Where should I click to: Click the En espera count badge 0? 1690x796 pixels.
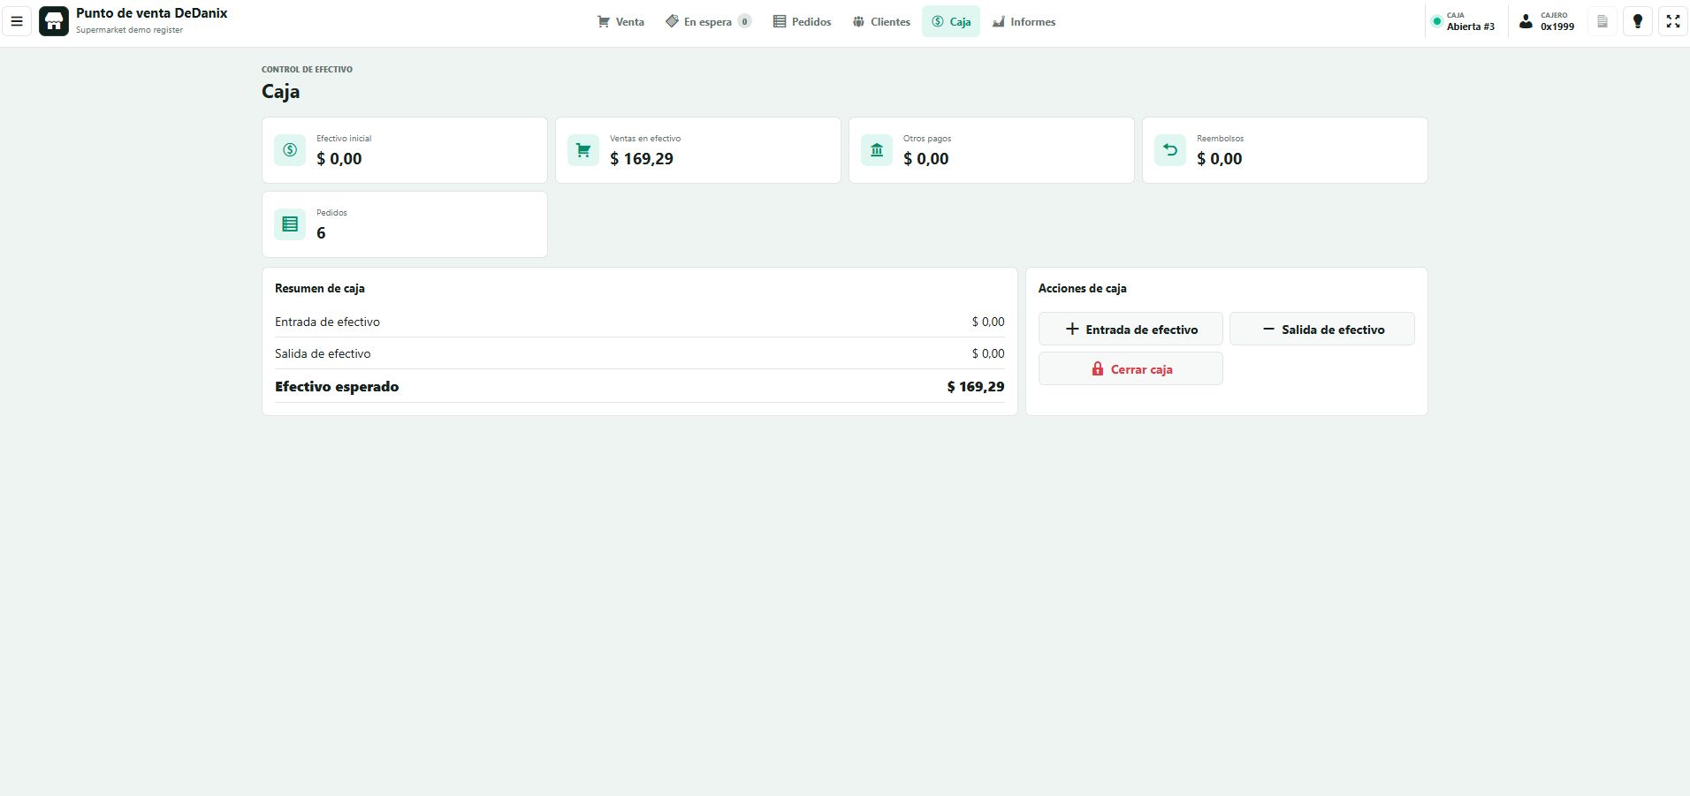point(744,22)
